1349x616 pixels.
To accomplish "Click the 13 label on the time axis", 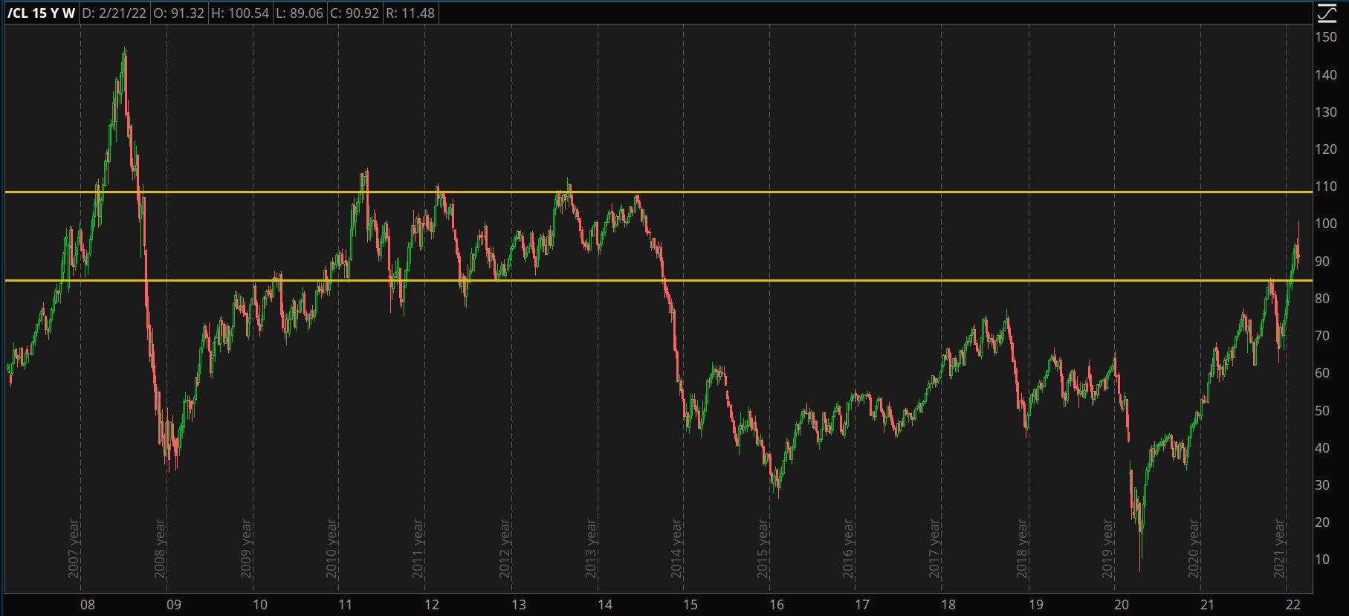I will click(x=519, y=604).
